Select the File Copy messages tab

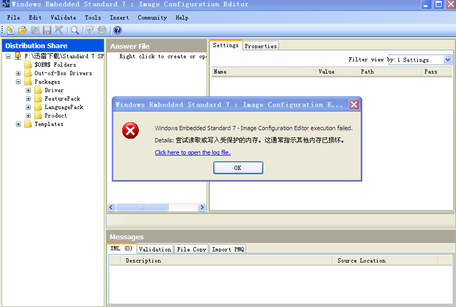coord(191,249)
